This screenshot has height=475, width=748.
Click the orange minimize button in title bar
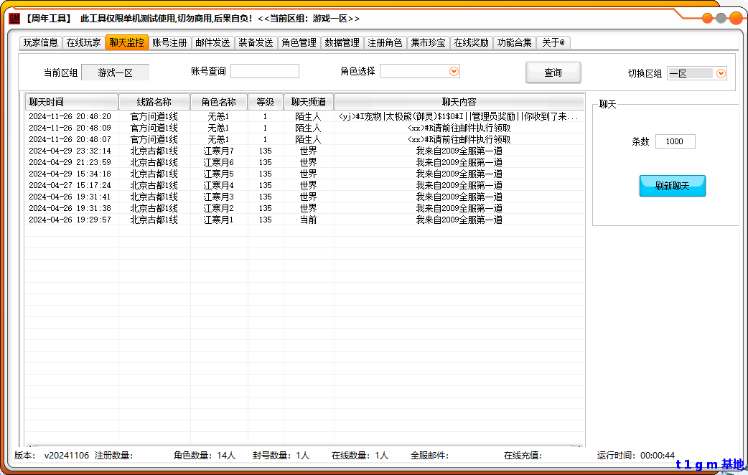707,18
